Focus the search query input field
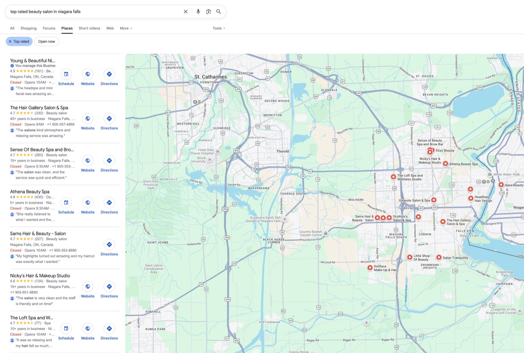 (x=95, y=11)
